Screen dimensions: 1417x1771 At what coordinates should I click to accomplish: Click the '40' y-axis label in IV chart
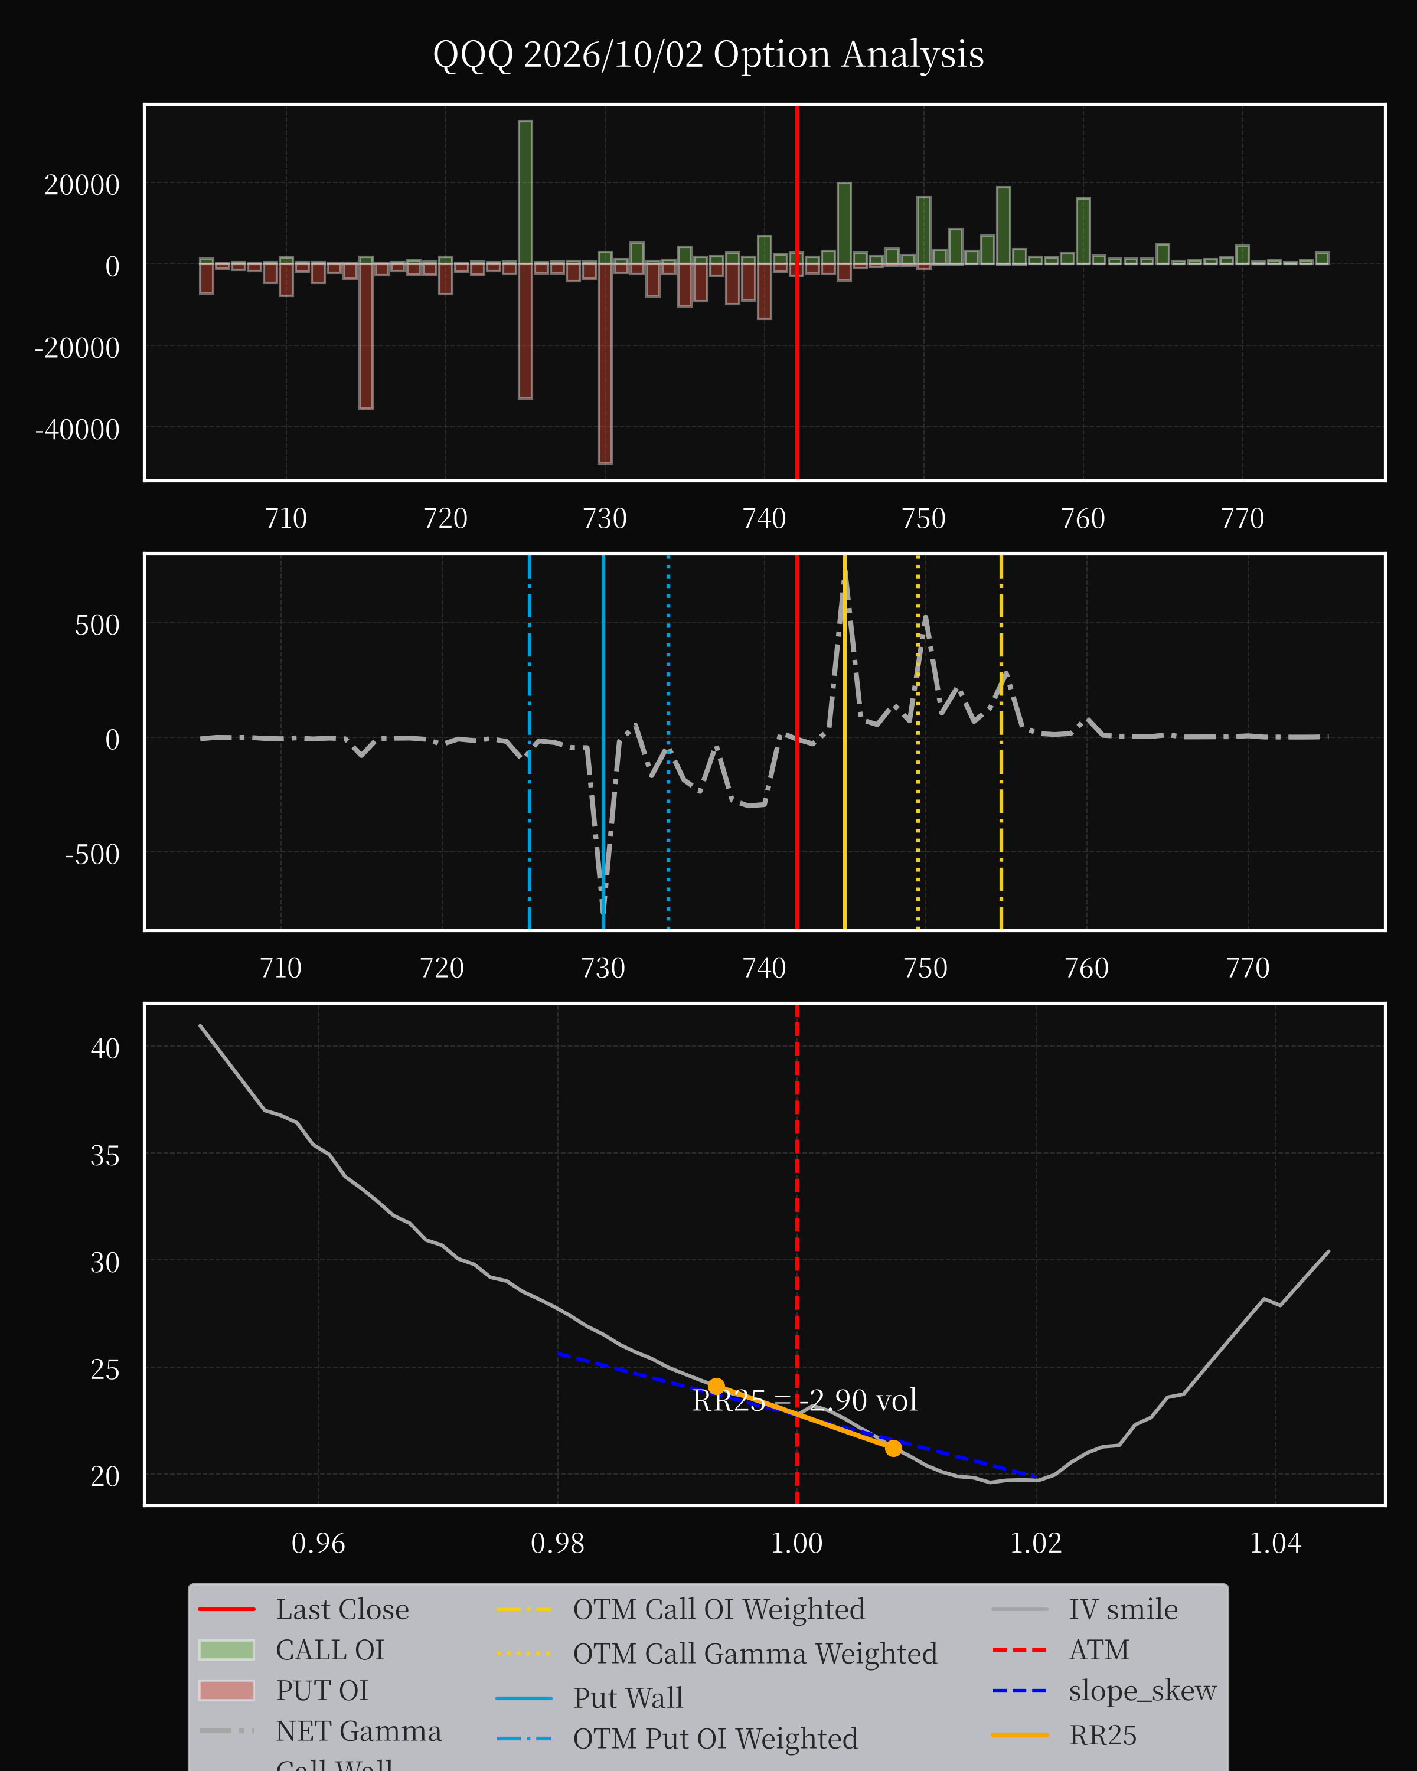105,1048
